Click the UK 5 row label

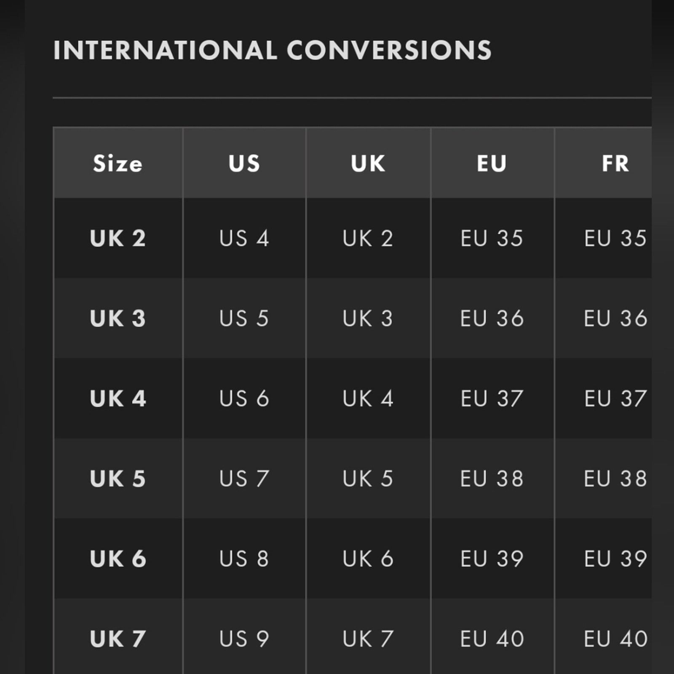click(x=118, y=479)
